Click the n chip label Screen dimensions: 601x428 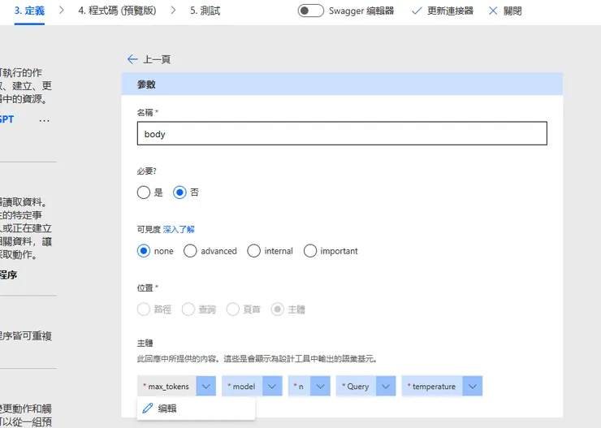[300, 387]
